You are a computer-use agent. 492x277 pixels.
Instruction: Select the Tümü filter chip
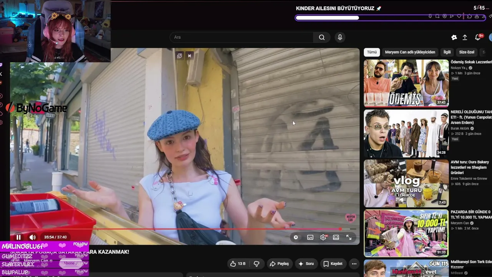(372, 52)
